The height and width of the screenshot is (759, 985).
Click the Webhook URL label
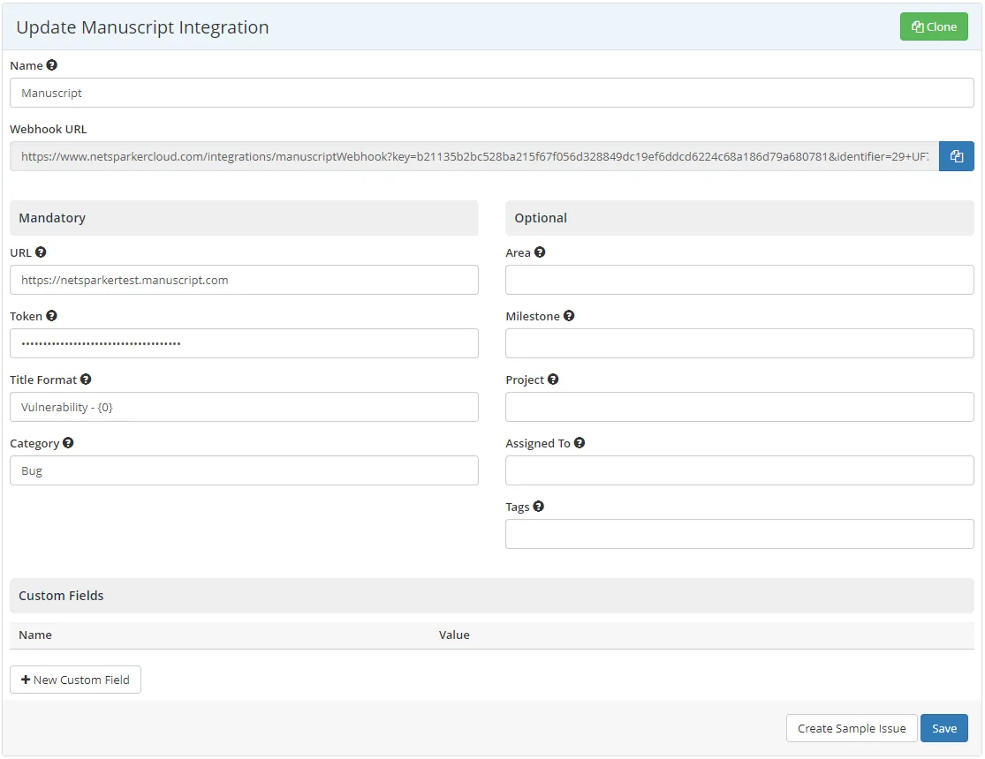(49, 129)
